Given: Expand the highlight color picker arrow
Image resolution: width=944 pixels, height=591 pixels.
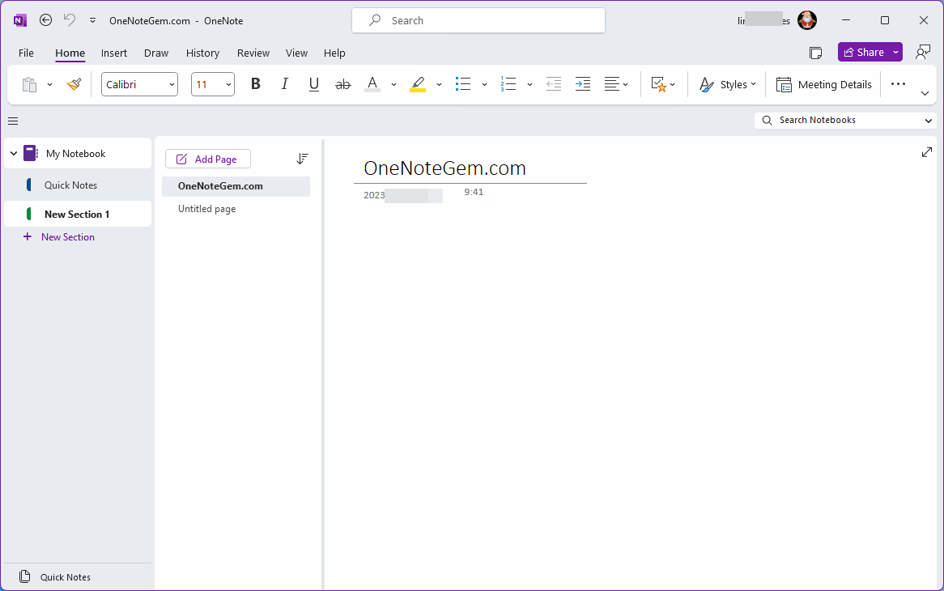Looking at the screenshot, I should click(x=439, y=85).
